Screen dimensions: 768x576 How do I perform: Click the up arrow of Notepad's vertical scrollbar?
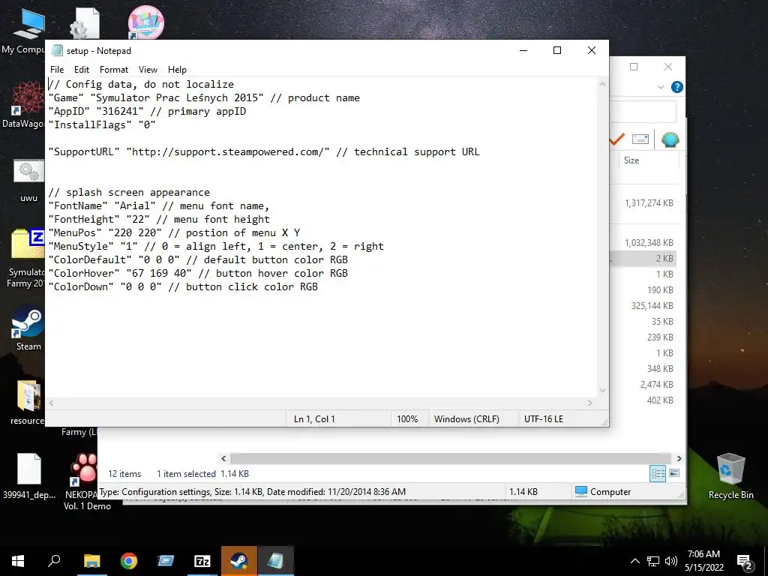pyautogui.click(x=602, y=84)
